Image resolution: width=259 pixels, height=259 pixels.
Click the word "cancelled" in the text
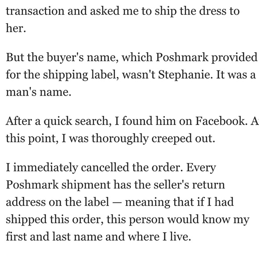[x=105, y=167]
